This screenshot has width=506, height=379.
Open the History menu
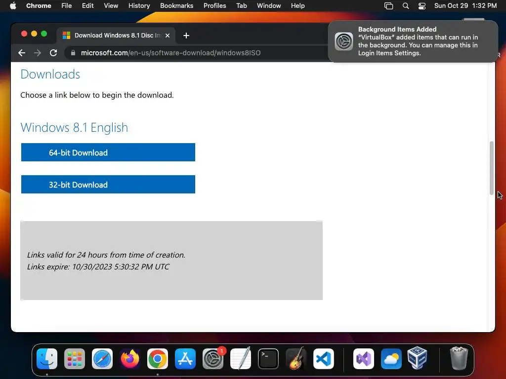[x=139, y=6]
